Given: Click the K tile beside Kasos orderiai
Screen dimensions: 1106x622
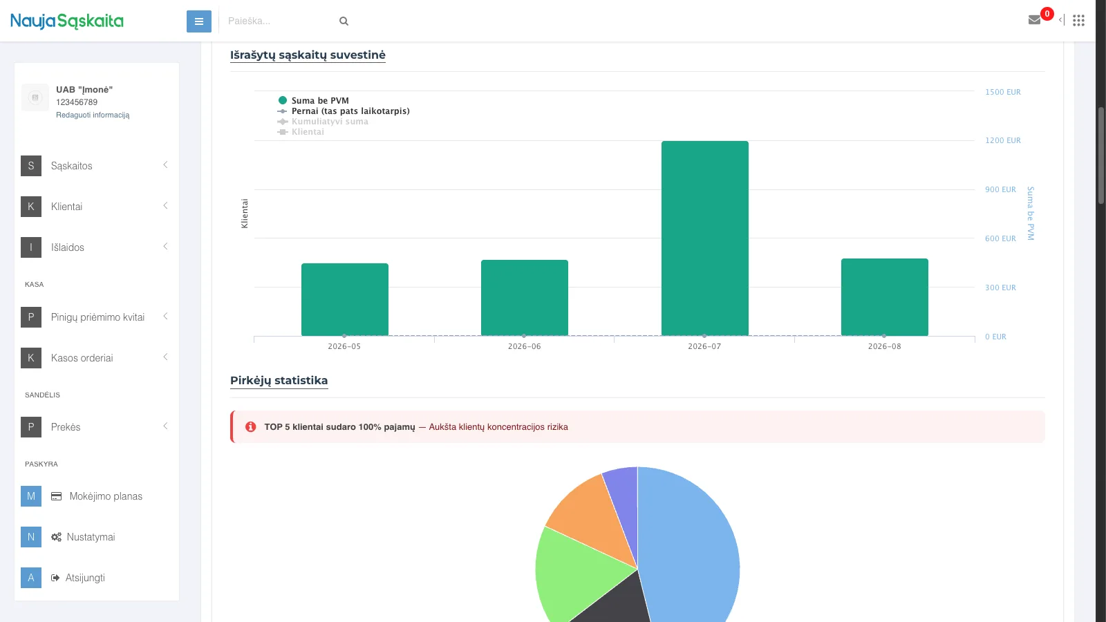Looking at the screenshot, I should pos(31,358).
